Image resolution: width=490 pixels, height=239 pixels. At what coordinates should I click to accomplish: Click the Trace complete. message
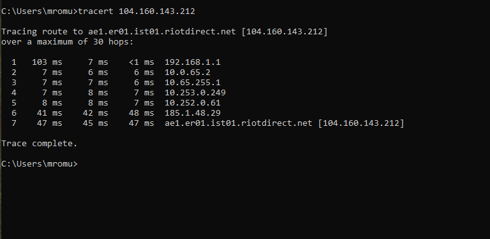click(x=39, y=144)
